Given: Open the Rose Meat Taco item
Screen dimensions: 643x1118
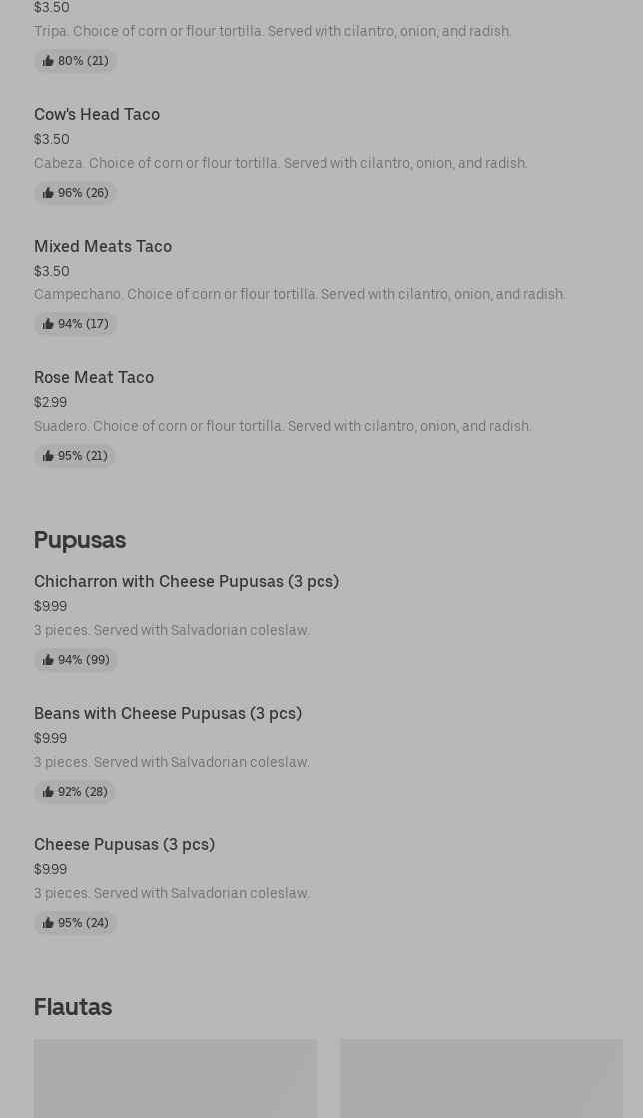Looking at the screenshot, I should tap(94, 377).
